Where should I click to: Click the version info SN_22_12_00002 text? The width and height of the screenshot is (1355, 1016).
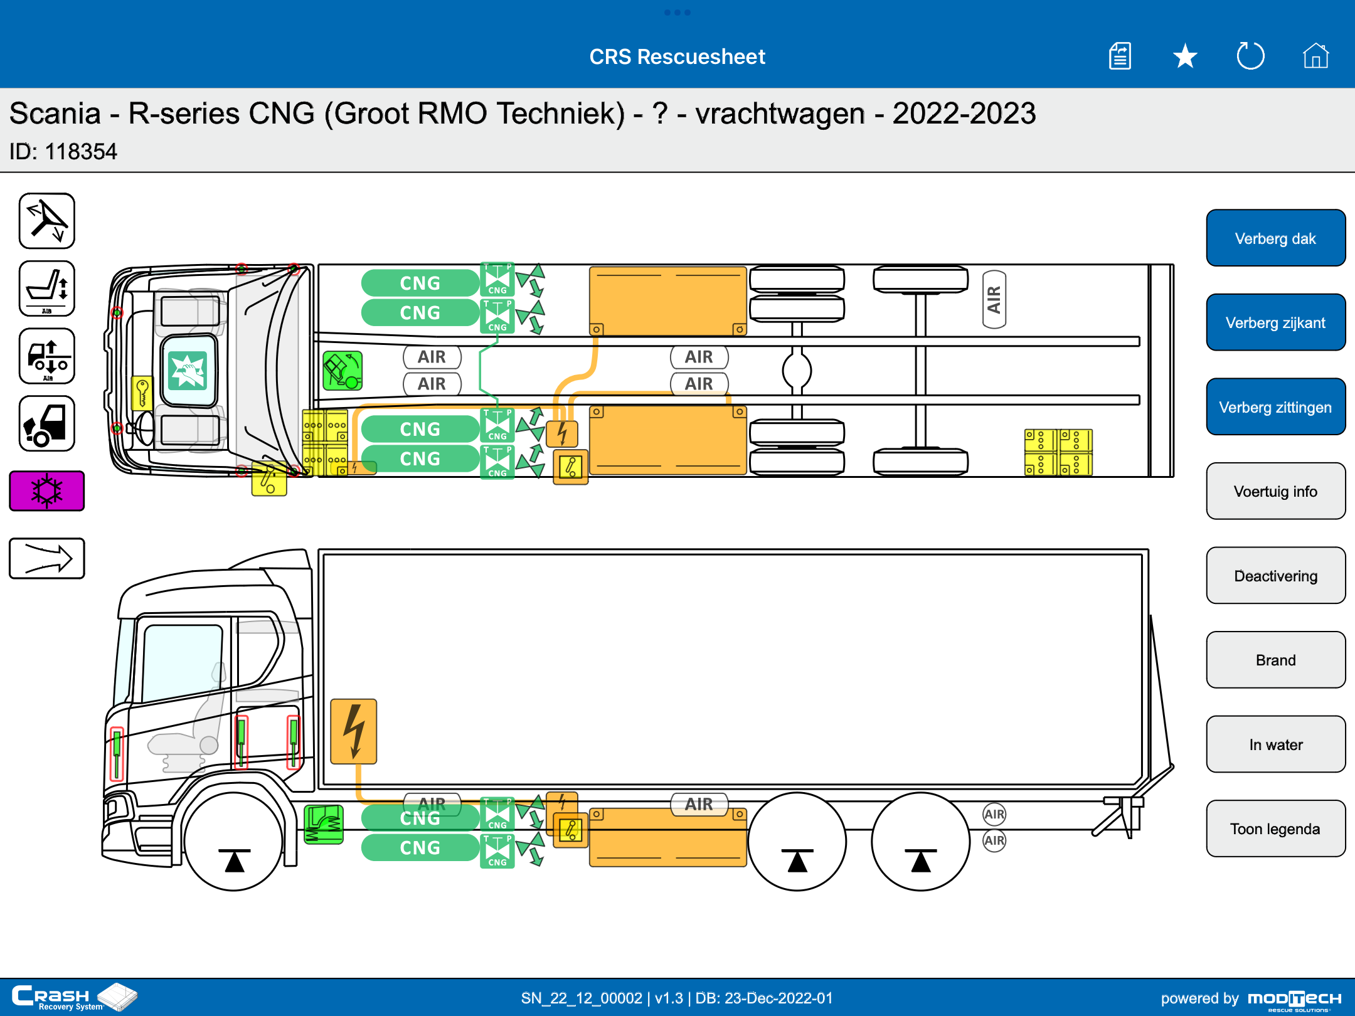[x=677, y=998]
